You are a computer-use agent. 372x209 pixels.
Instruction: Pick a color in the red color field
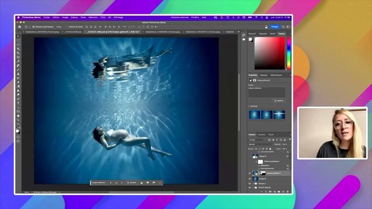coord(270,53)
